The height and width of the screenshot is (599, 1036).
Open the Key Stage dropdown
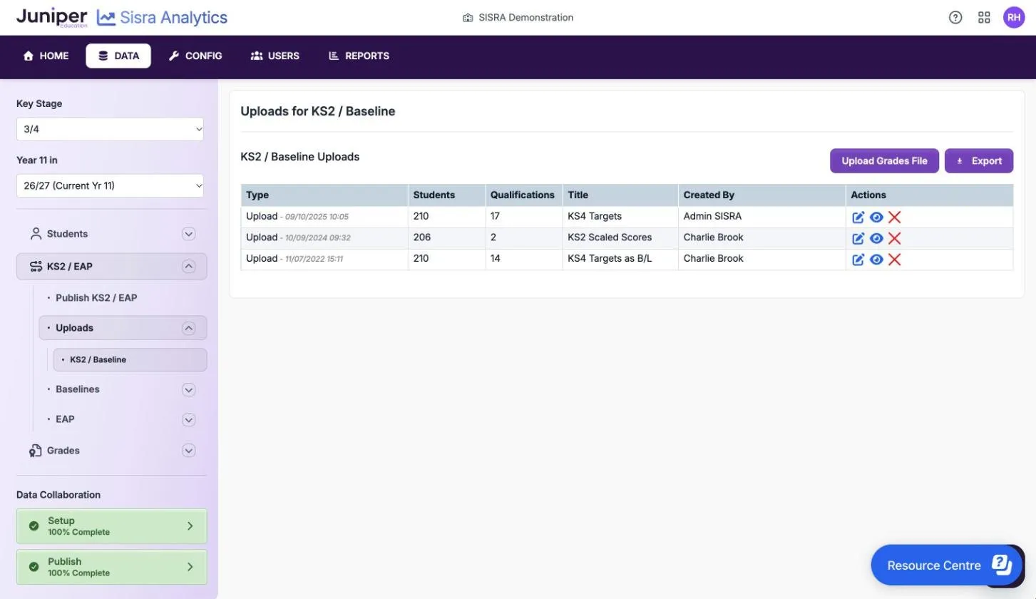(110, 129)
